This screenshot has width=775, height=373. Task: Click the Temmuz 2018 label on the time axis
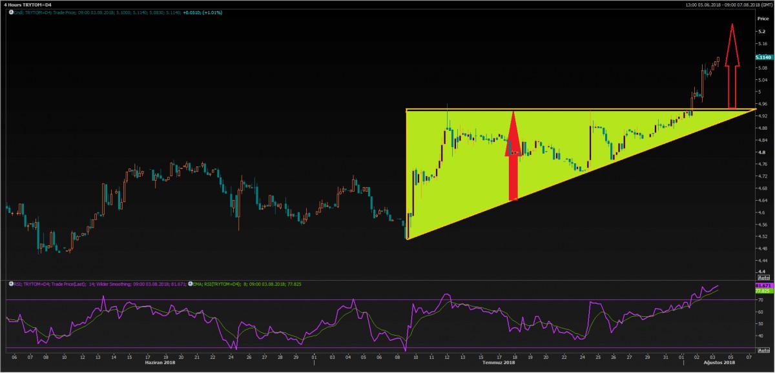[x=501, y=363]
